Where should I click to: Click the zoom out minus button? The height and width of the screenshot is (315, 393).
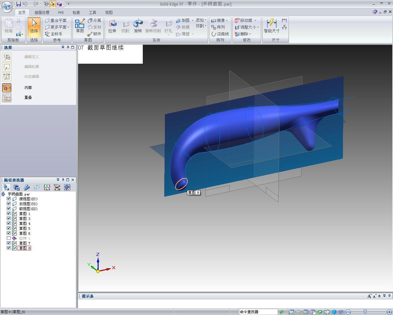pyautogui.click(x=348, y=312)
